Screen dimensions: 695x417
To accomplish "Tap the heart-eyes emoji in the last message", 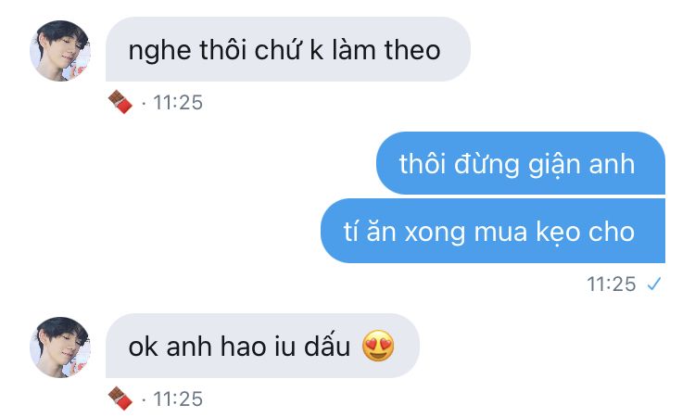I will (x=378, y=346).
